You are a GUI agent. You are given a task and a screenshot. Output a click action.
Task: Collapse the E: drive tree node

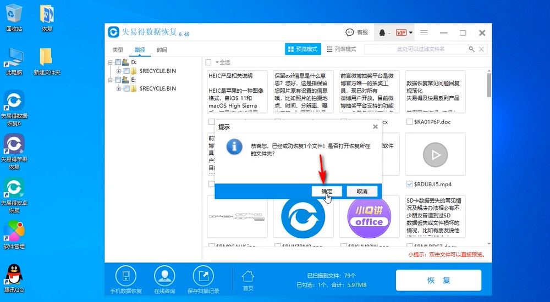pos(110,80)
